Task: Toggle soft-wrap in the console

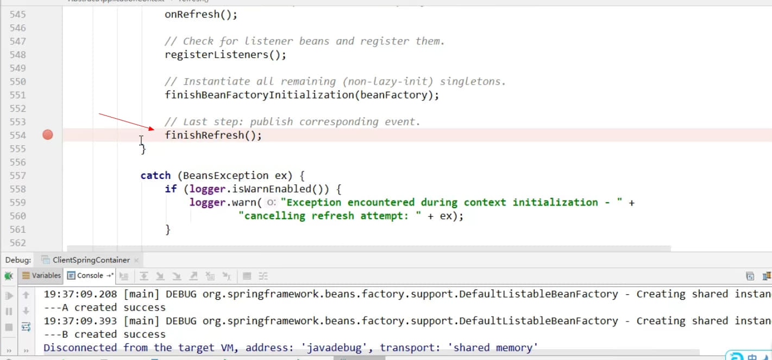Action: tap(26, 327)
